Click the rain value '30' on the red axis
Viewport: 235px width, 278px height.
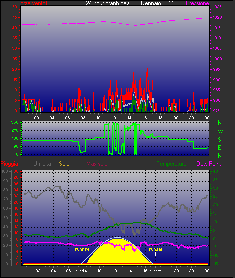tap(16, 171)
